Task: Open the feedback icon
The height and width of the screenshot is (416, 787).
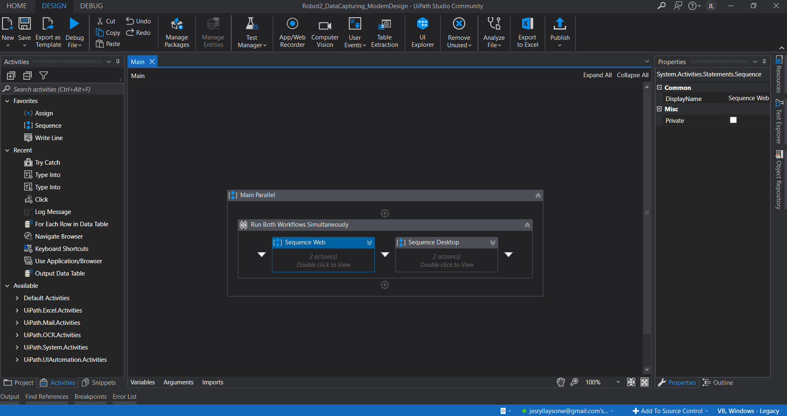Action: (678, 6)
